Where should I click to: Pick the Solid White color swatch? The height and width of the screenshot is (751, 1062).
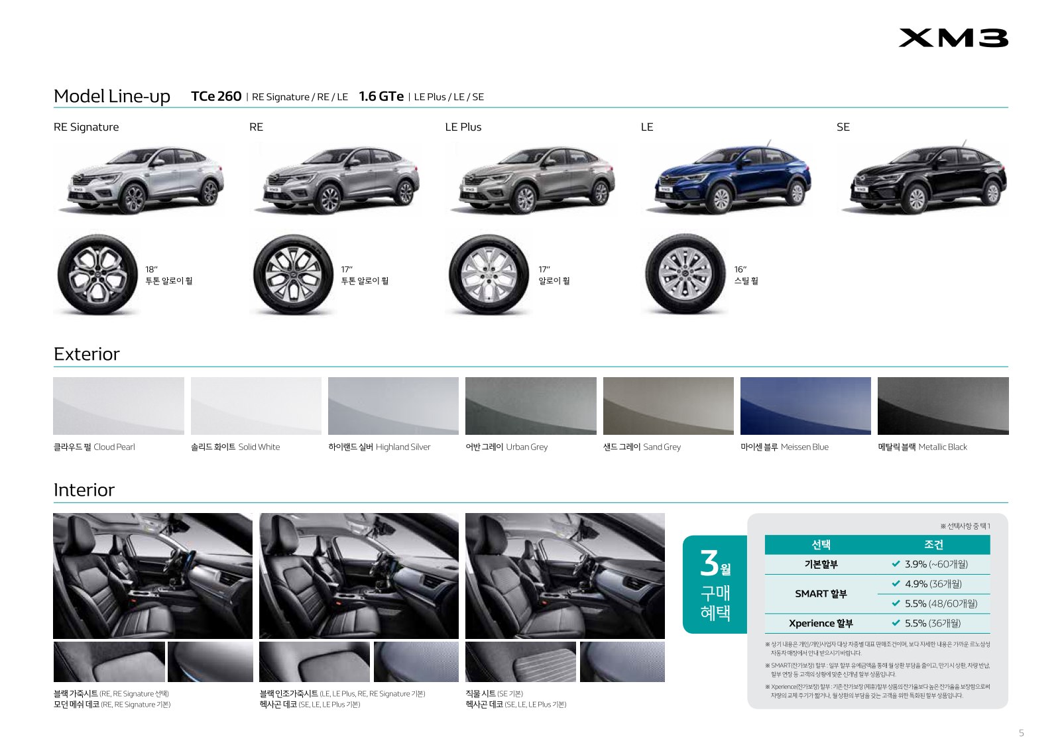pyautogui.click(x=256, y=406)
